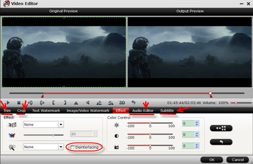Adjust the Volume slider handle

(x=236, y=103)
